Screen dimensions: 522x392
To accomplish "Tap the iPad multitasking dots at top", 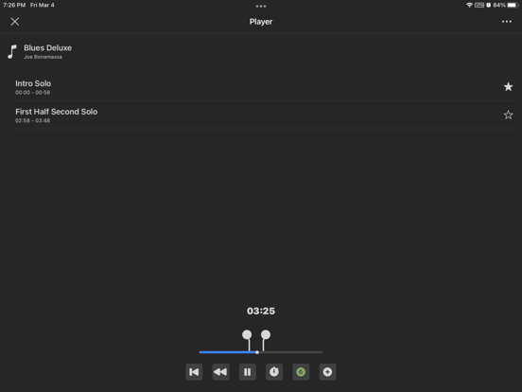I will 261,6.
